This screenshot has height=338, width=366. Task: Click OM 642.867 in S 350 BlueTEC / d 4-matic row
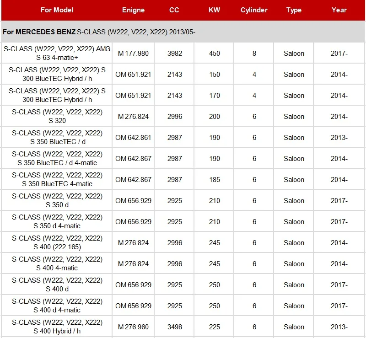tap(133, 159)
